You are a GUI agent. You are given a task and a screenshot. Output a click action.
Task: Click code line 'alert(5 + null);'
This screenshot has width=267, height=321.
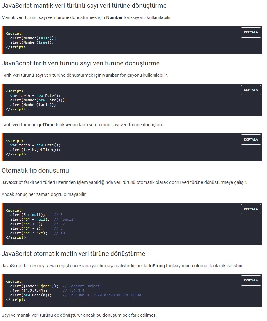pos(27,215)
